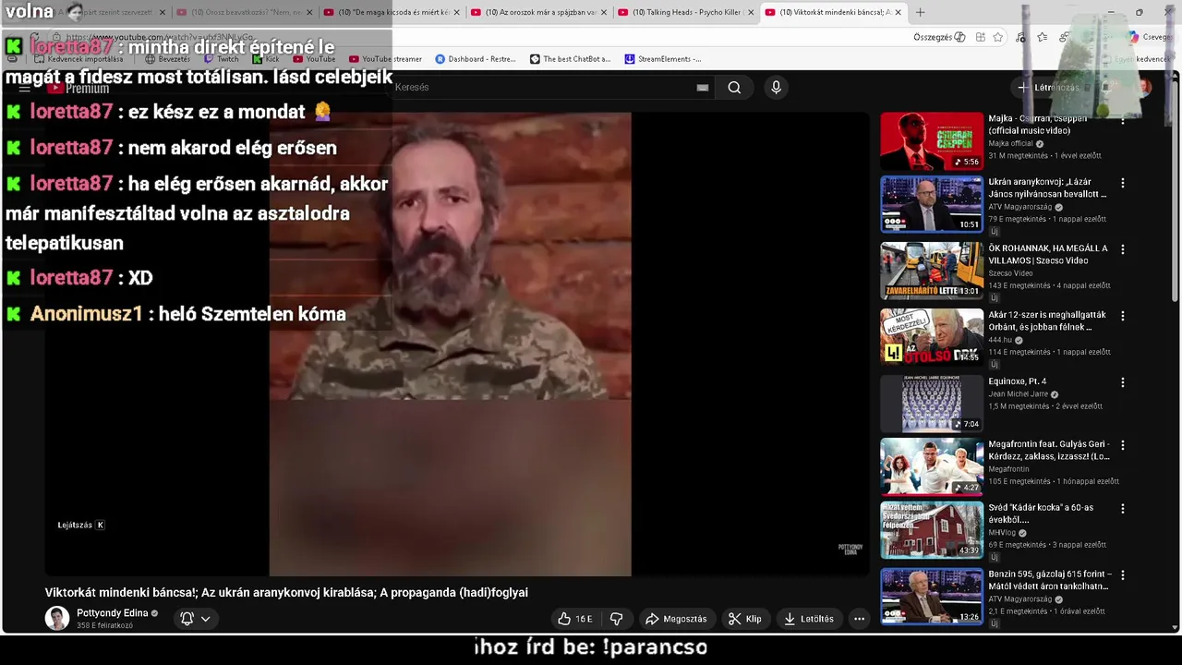Open Majka Csurran, csöppen video thumbnail

(x=932, y=140)
